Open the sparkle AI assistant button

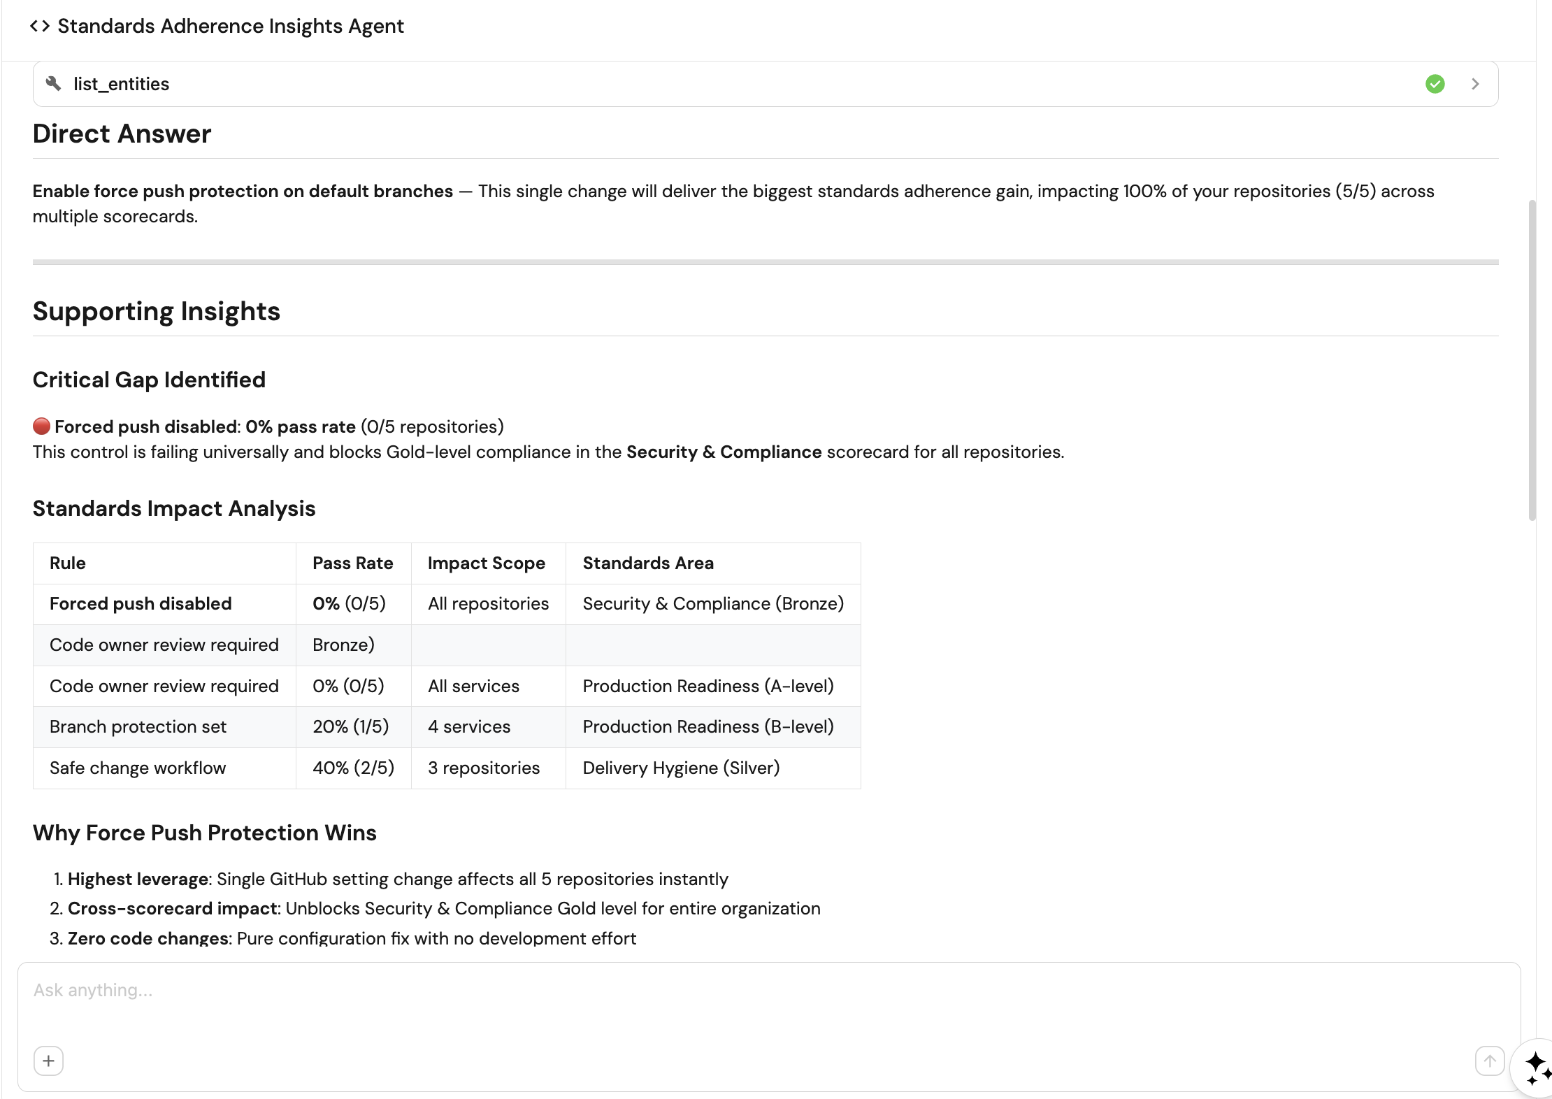coord(1535,1068)
